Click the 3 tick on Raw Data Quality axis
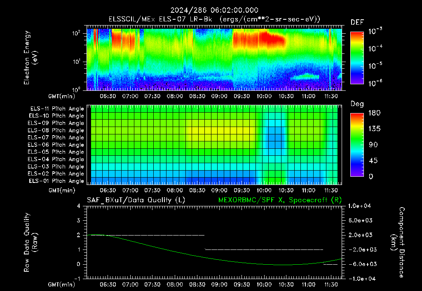422x291 pixels. click(78, 220)
